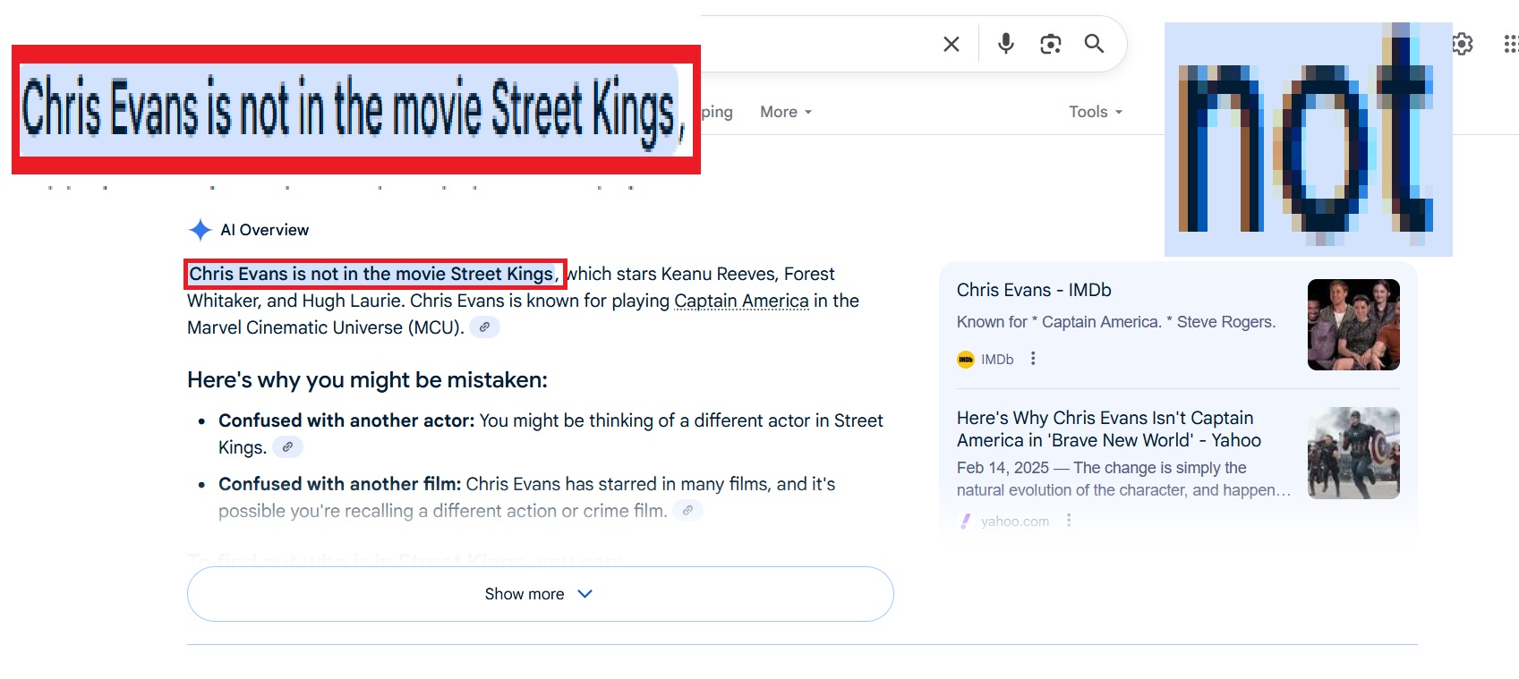The width and height of the screenshot is (1519, 679).
Task: Open search by image camera icon
Action: (1050, 44)
